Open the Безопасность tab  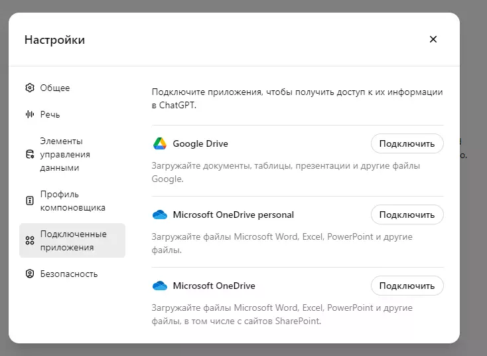point(72,274)
